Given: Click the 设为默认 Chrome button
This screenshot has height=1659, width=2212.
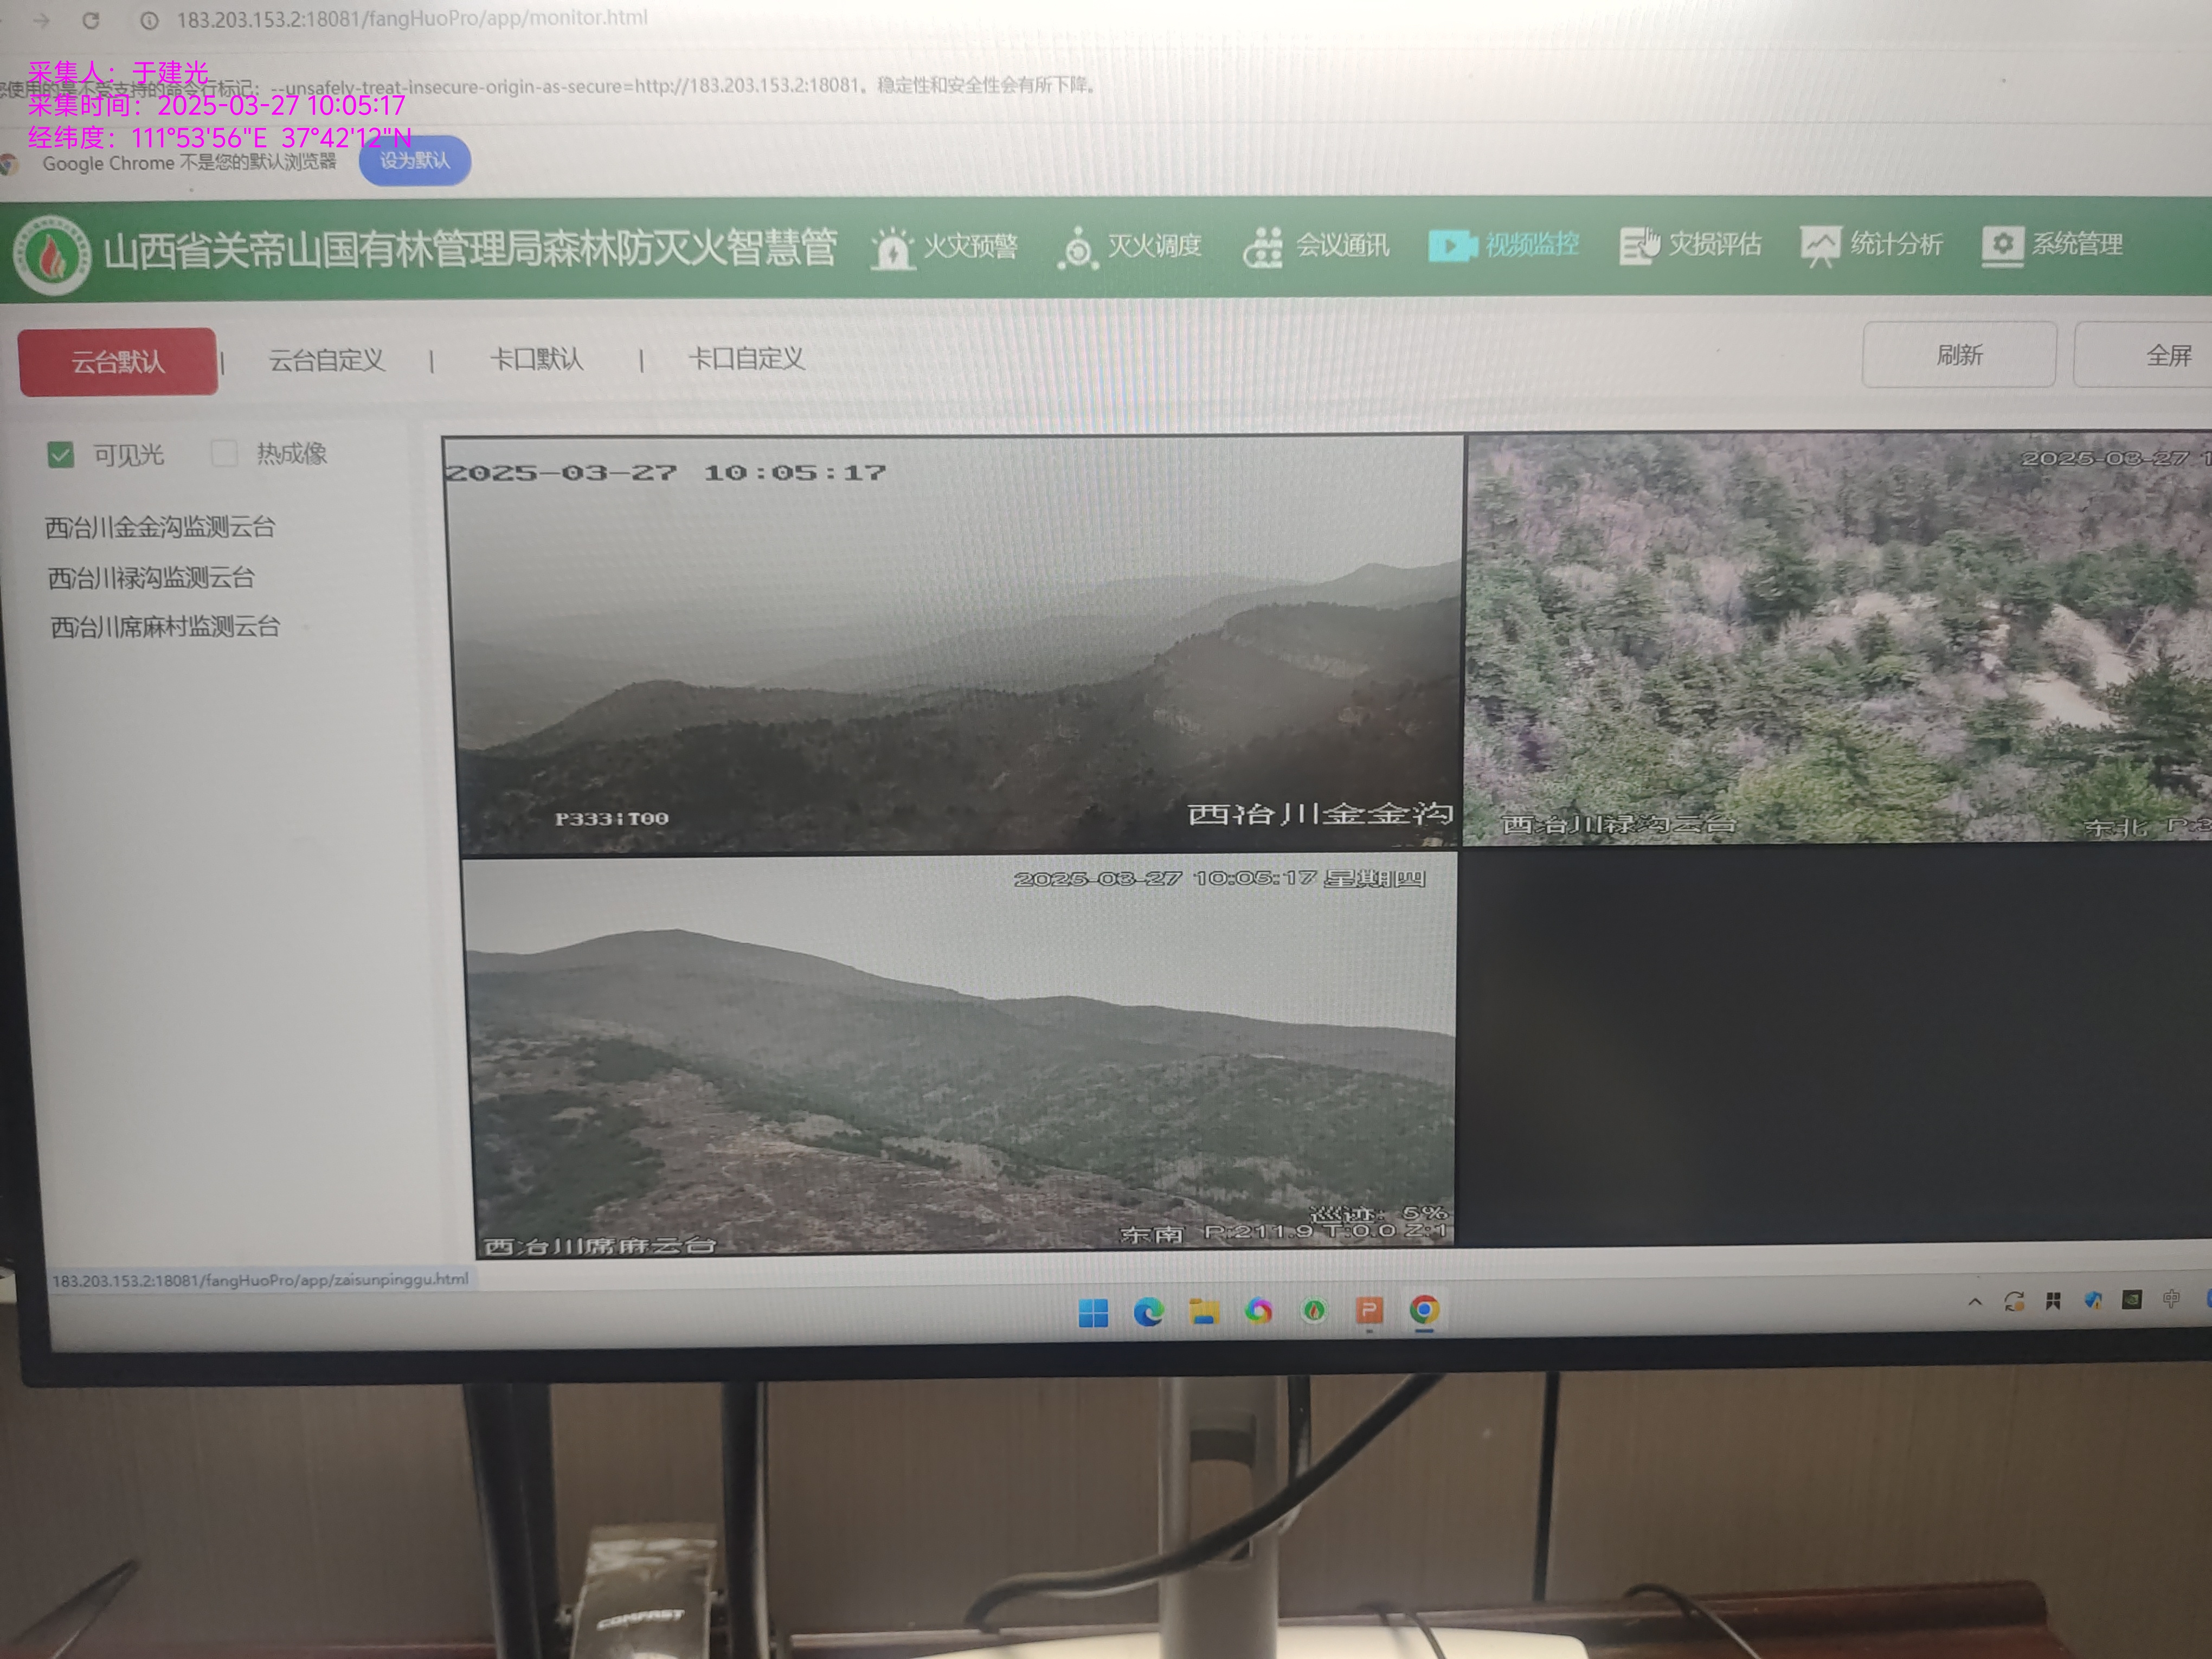Looking at the screenshot, I should click(415, 161).
